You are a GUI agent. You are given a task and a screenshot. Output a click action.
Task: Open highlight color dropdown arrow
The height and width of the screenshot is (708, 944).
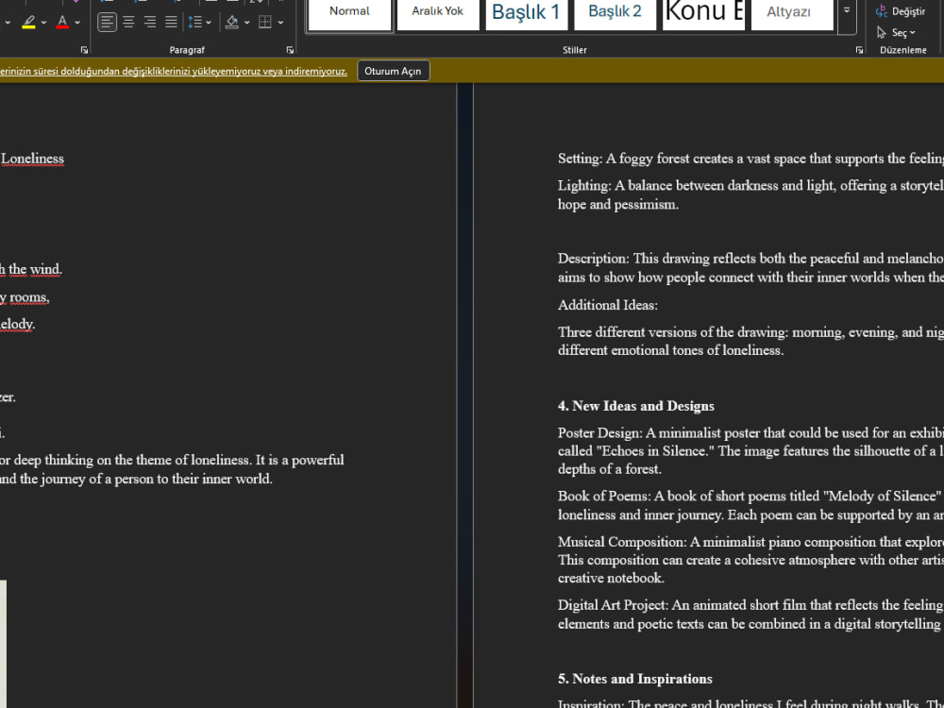coord(44,23)
